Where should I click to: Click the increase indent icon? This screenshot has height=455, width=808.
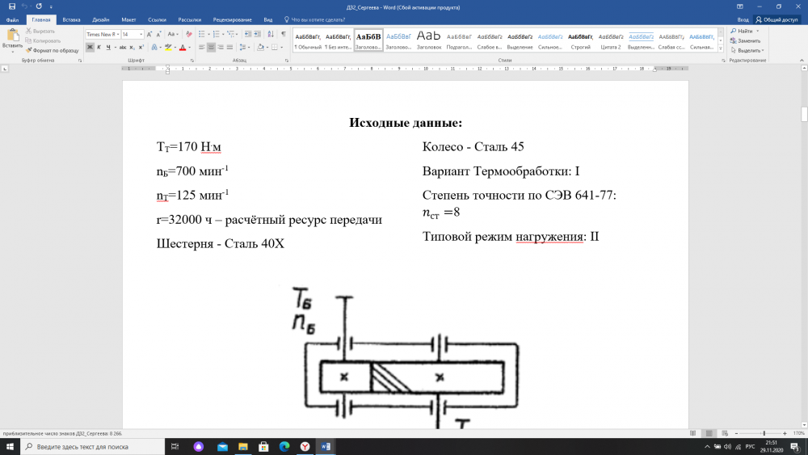point(257,35)
